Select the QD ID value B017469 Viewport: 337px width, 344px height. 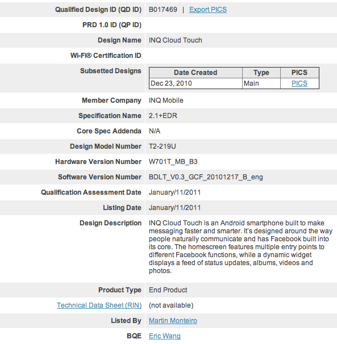[163, 10]
